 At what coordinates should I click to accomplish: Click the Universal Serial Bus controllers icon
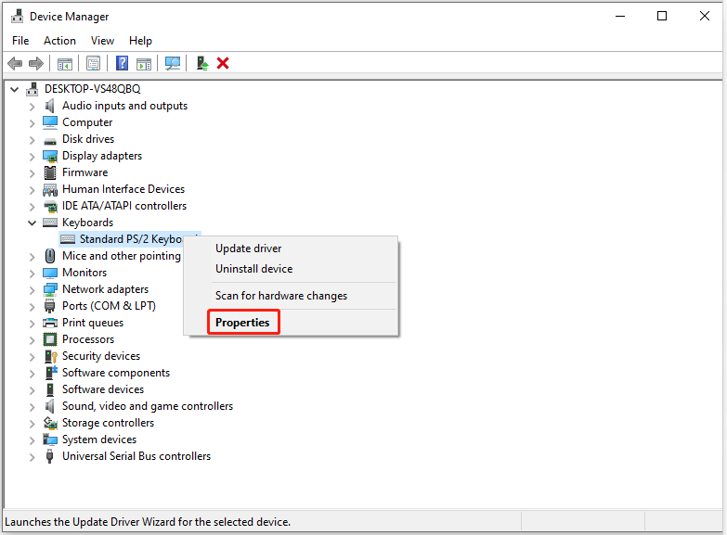point(49,456)
